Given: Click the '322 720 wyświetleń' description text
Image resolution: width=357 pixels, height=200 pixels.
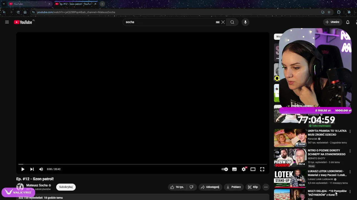Looking at the screenshot, I should click(x=30, y=198).
